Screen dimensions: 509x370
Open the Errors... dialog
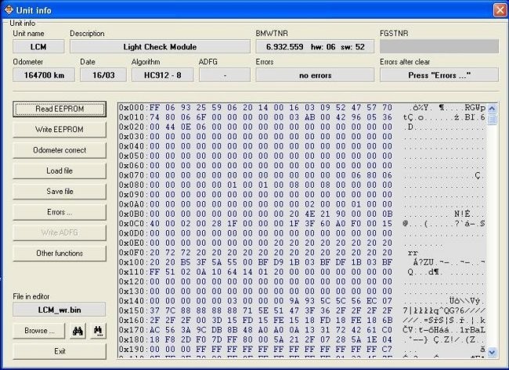coord(60,212)
